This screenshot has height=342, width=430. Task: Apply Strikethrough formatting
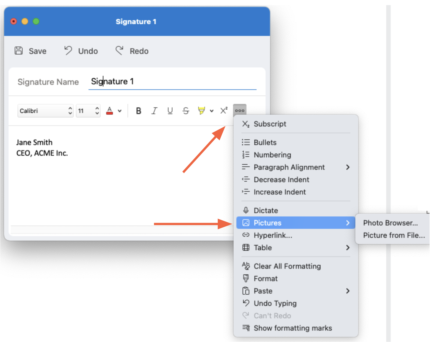point(186,111)
